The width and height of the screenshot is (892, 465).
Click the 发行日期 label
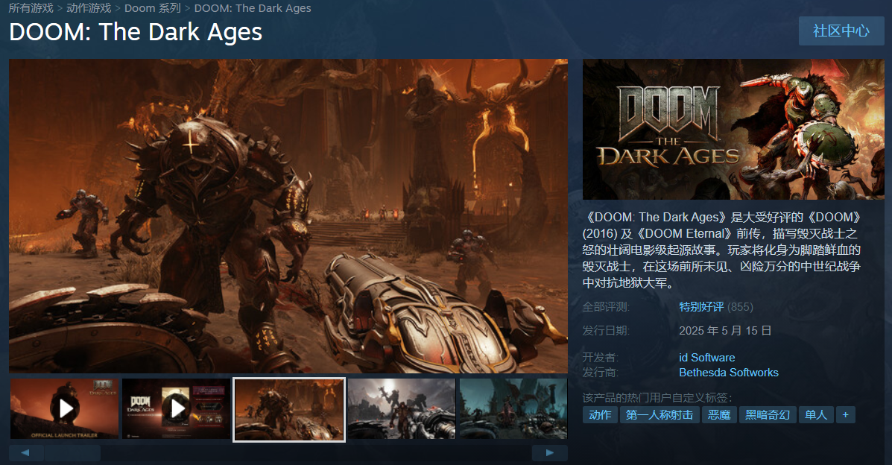point(605,331)
